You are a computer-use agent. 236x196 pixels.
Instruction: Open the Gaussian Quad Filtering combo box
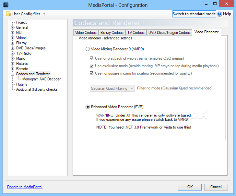point(112,88)
